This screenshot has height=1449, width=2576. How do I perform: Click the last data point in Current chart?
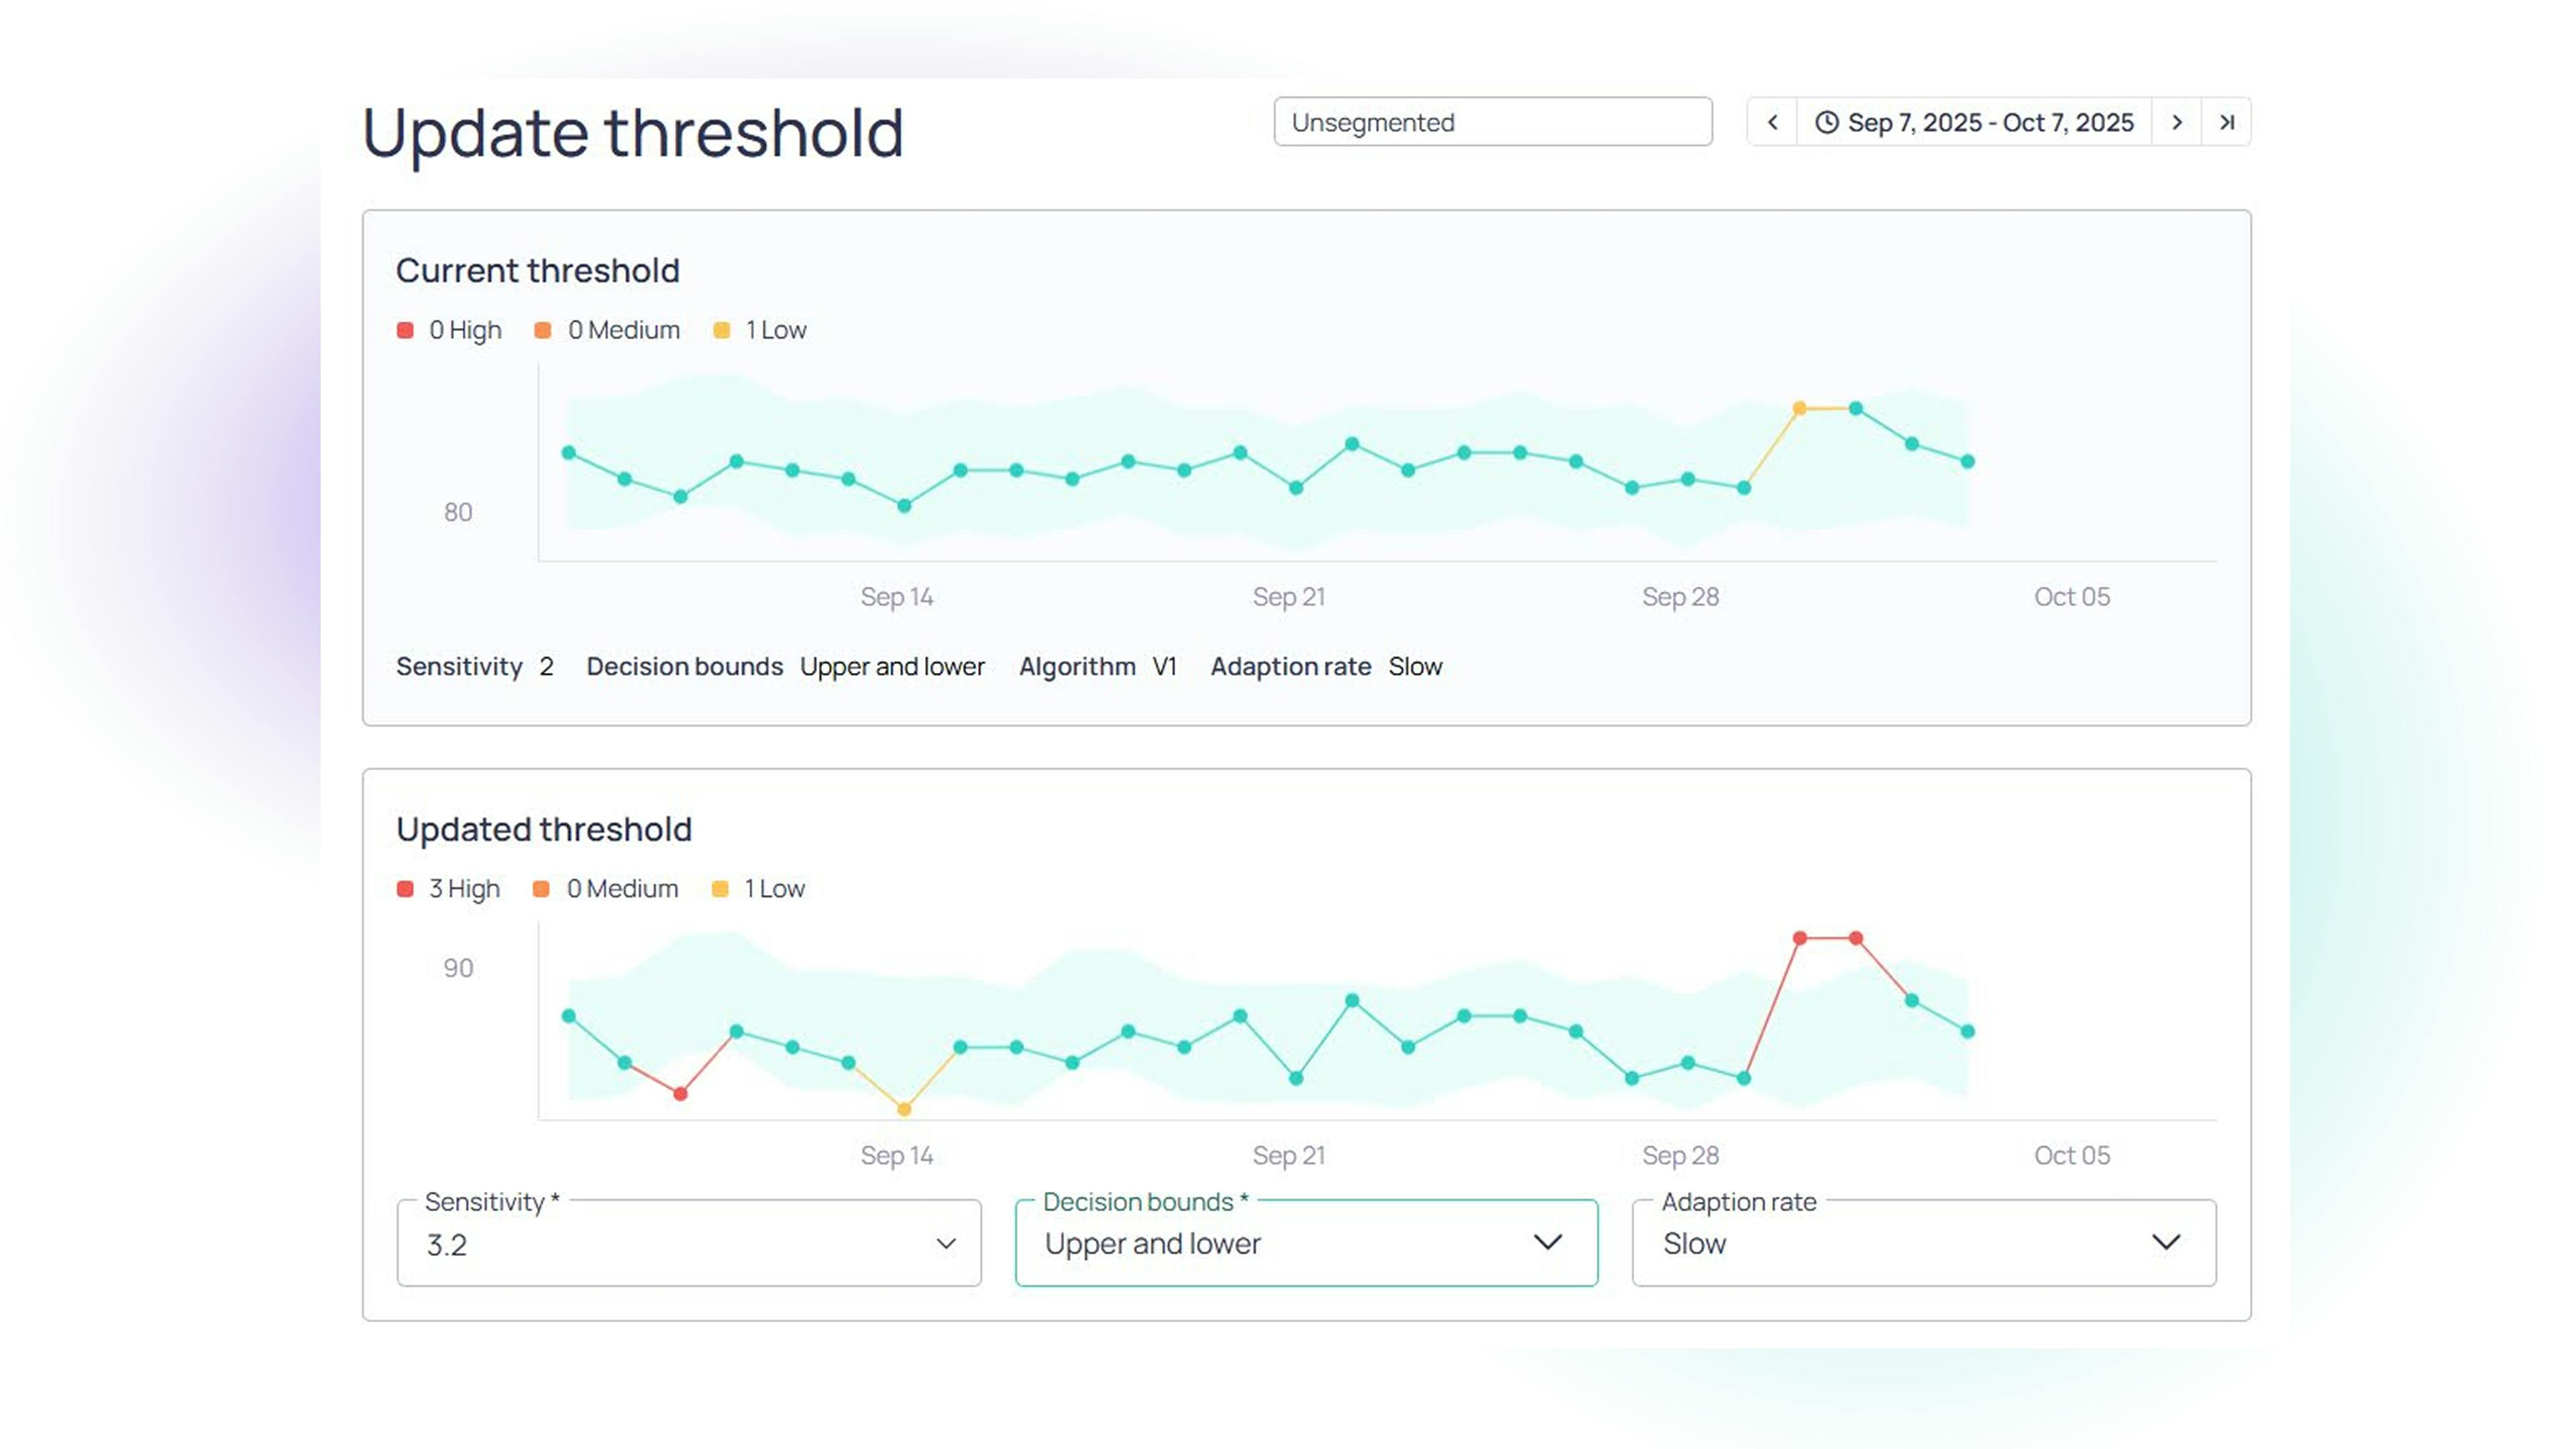click(1967, 461)
